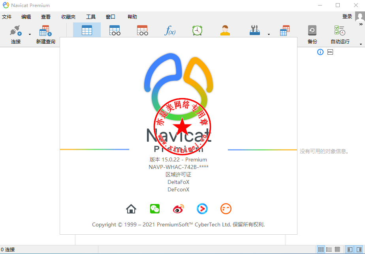Click the Youku video icon in About
Image resolution: width=365 pixels, height=254 pixels.
(x=202, y=209)
